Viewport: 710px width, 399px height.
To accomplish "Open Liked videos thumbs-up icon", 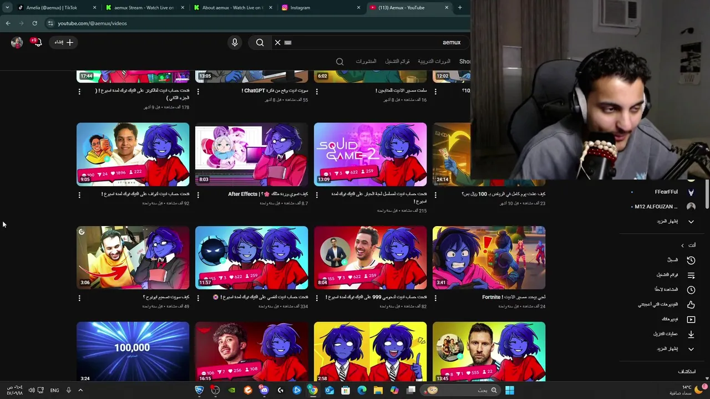I will tap(691, 304).
